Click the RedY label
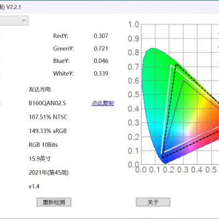Image resolution: width=219 pixels, height=219 pixels. pyautogui.click(x=61, y=36)
